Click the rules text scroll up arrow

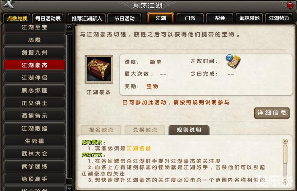tap(285, 141)
